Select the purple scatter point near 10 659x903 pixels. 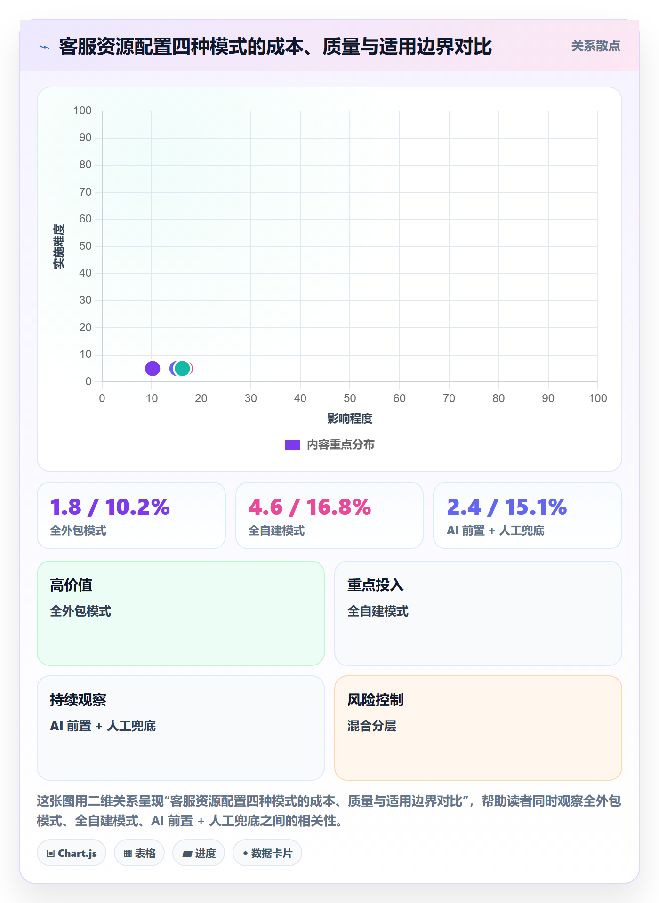pyautogui.click(x=153, y=368)
